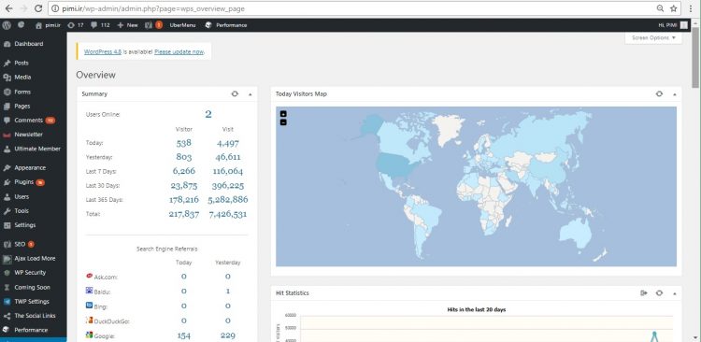
Task: Open Coming Soon in the sidebar
Action: coord(33,288)
